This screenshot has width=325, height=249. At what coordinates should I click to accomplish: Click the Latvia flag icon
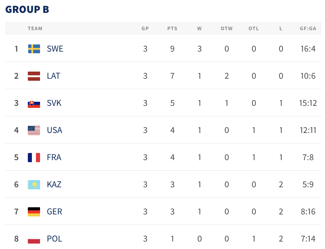click(34, 76)
